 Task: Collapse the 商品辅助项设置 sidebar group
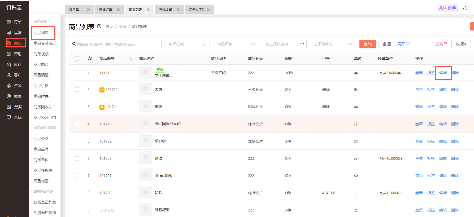point(44,128)
